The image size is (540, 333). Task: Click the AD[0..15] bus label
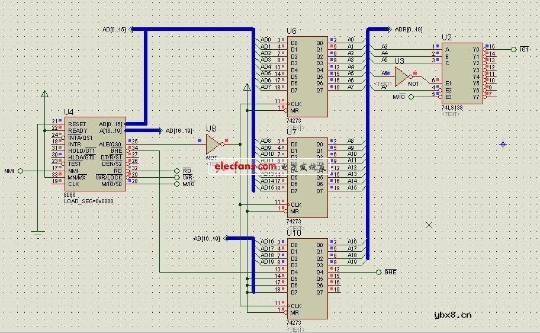[114, 29]
